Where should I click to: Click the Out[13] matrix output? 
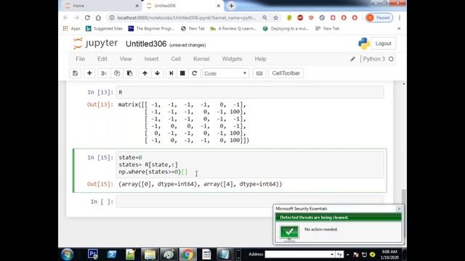pyautogui.click(x=184, y=123)
